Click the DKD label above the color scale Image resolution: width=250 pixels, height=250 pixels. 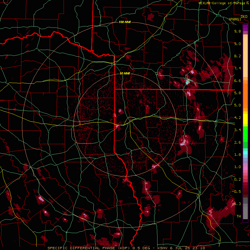(244, 17)
